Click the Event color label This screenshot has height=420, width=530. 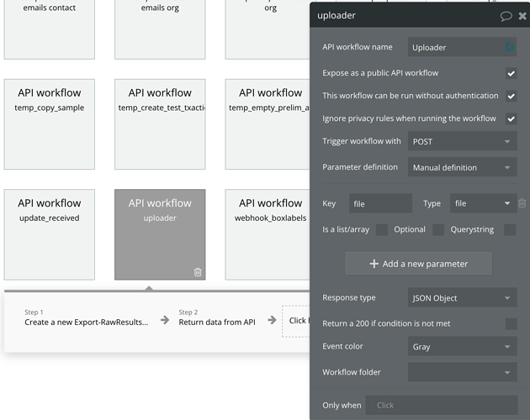(342, 346)
